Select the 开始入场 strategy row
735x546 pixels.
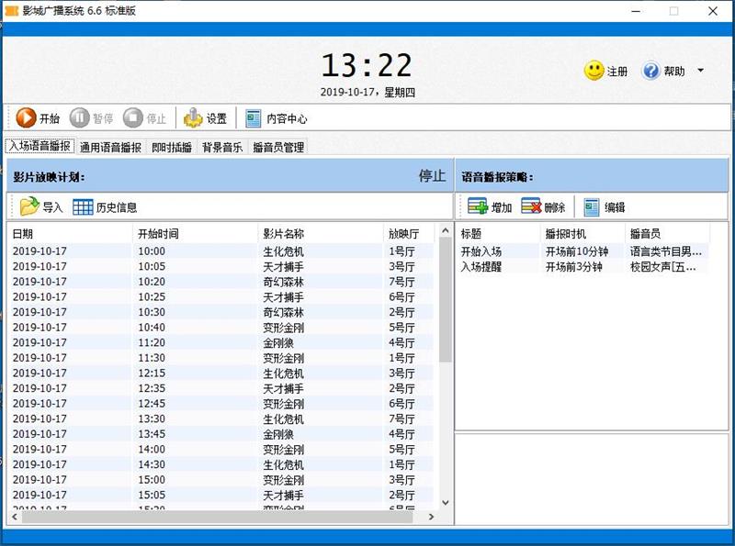pyautogui.click(x=583, y=251)
